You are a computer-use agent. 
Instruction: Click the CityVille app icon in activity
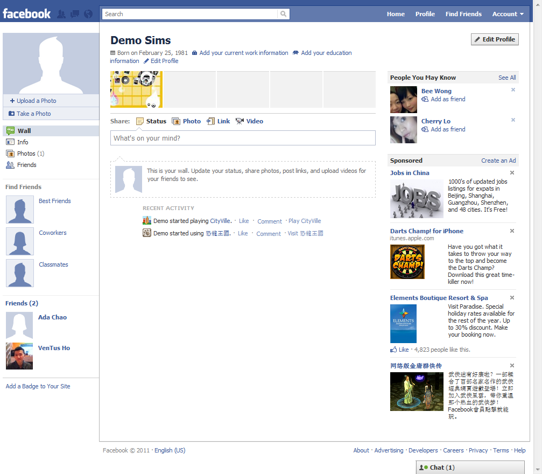147,220
